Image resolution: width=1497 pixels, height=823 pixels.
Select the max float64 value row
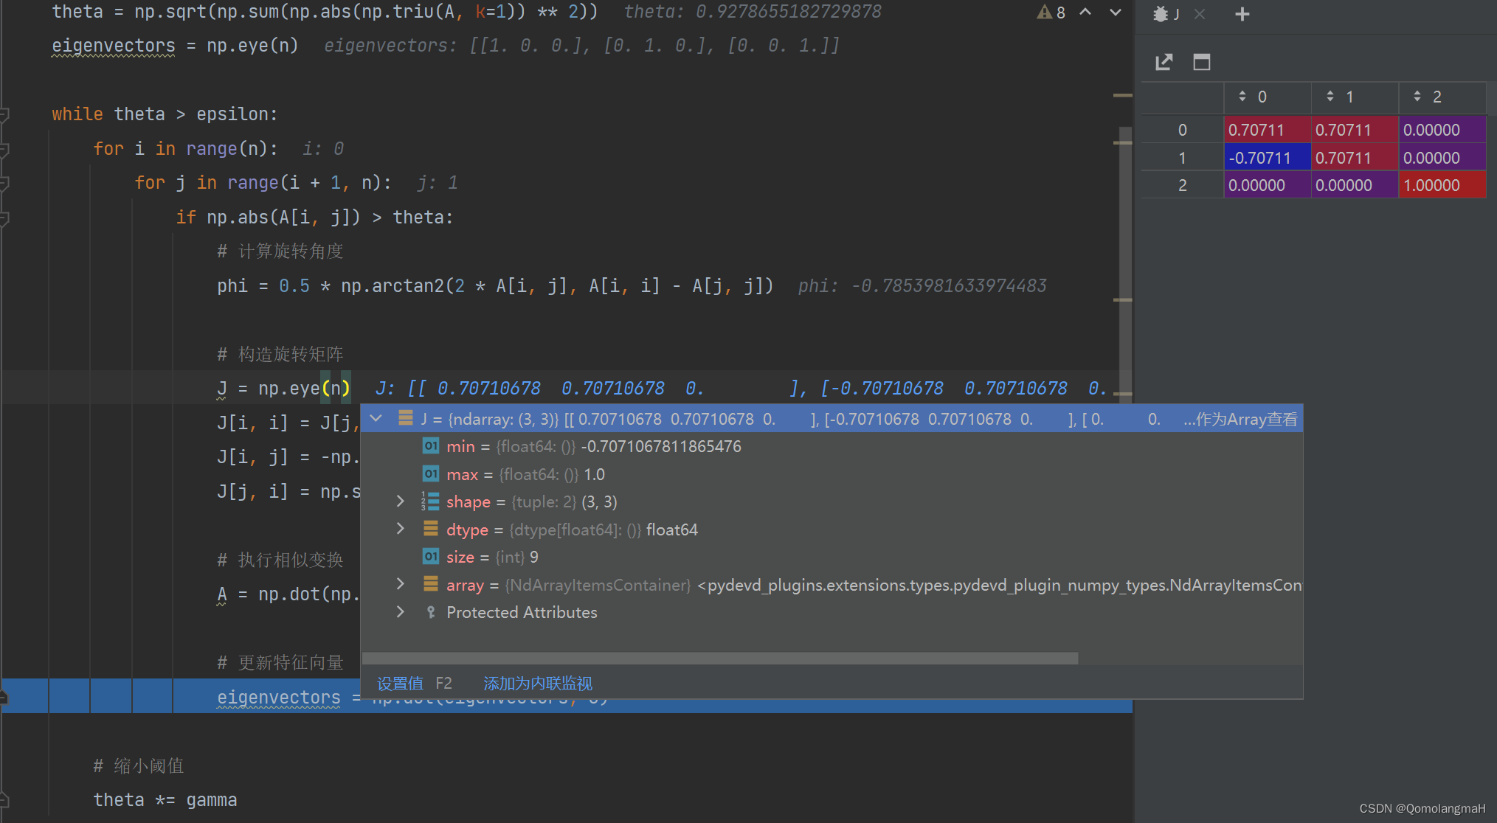(x=832, y=474)
